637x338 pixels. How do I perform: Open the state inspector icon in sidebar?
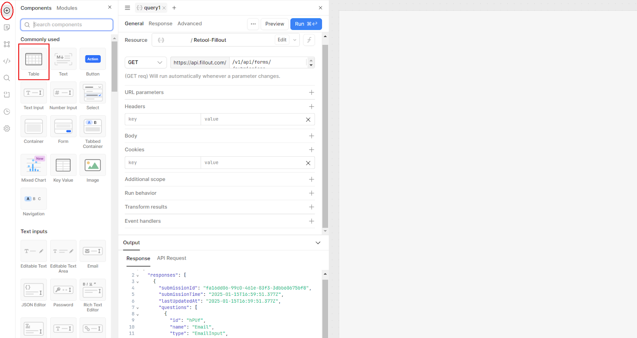[x=7, y=95]
